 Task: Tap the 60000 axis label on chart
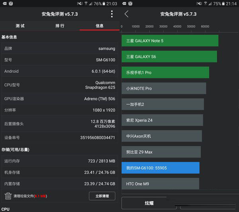[x=205, y=26]
